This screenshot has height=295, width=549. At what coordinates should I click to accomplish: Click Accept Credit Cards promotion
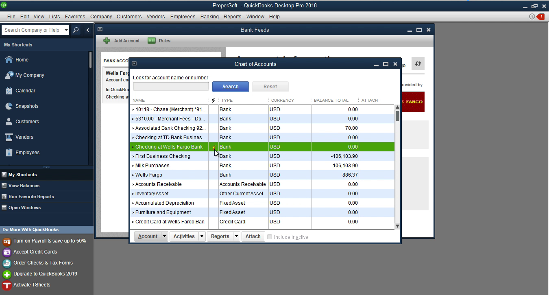click(30, 252)
